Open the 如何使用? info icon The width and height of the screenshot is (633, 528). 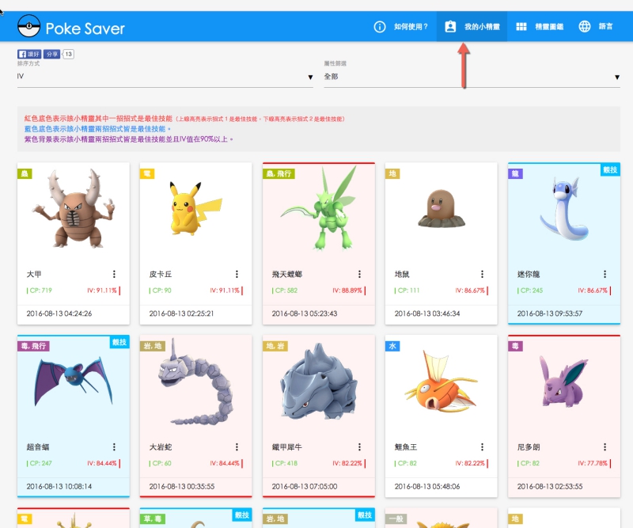click(x=380, y=27)
